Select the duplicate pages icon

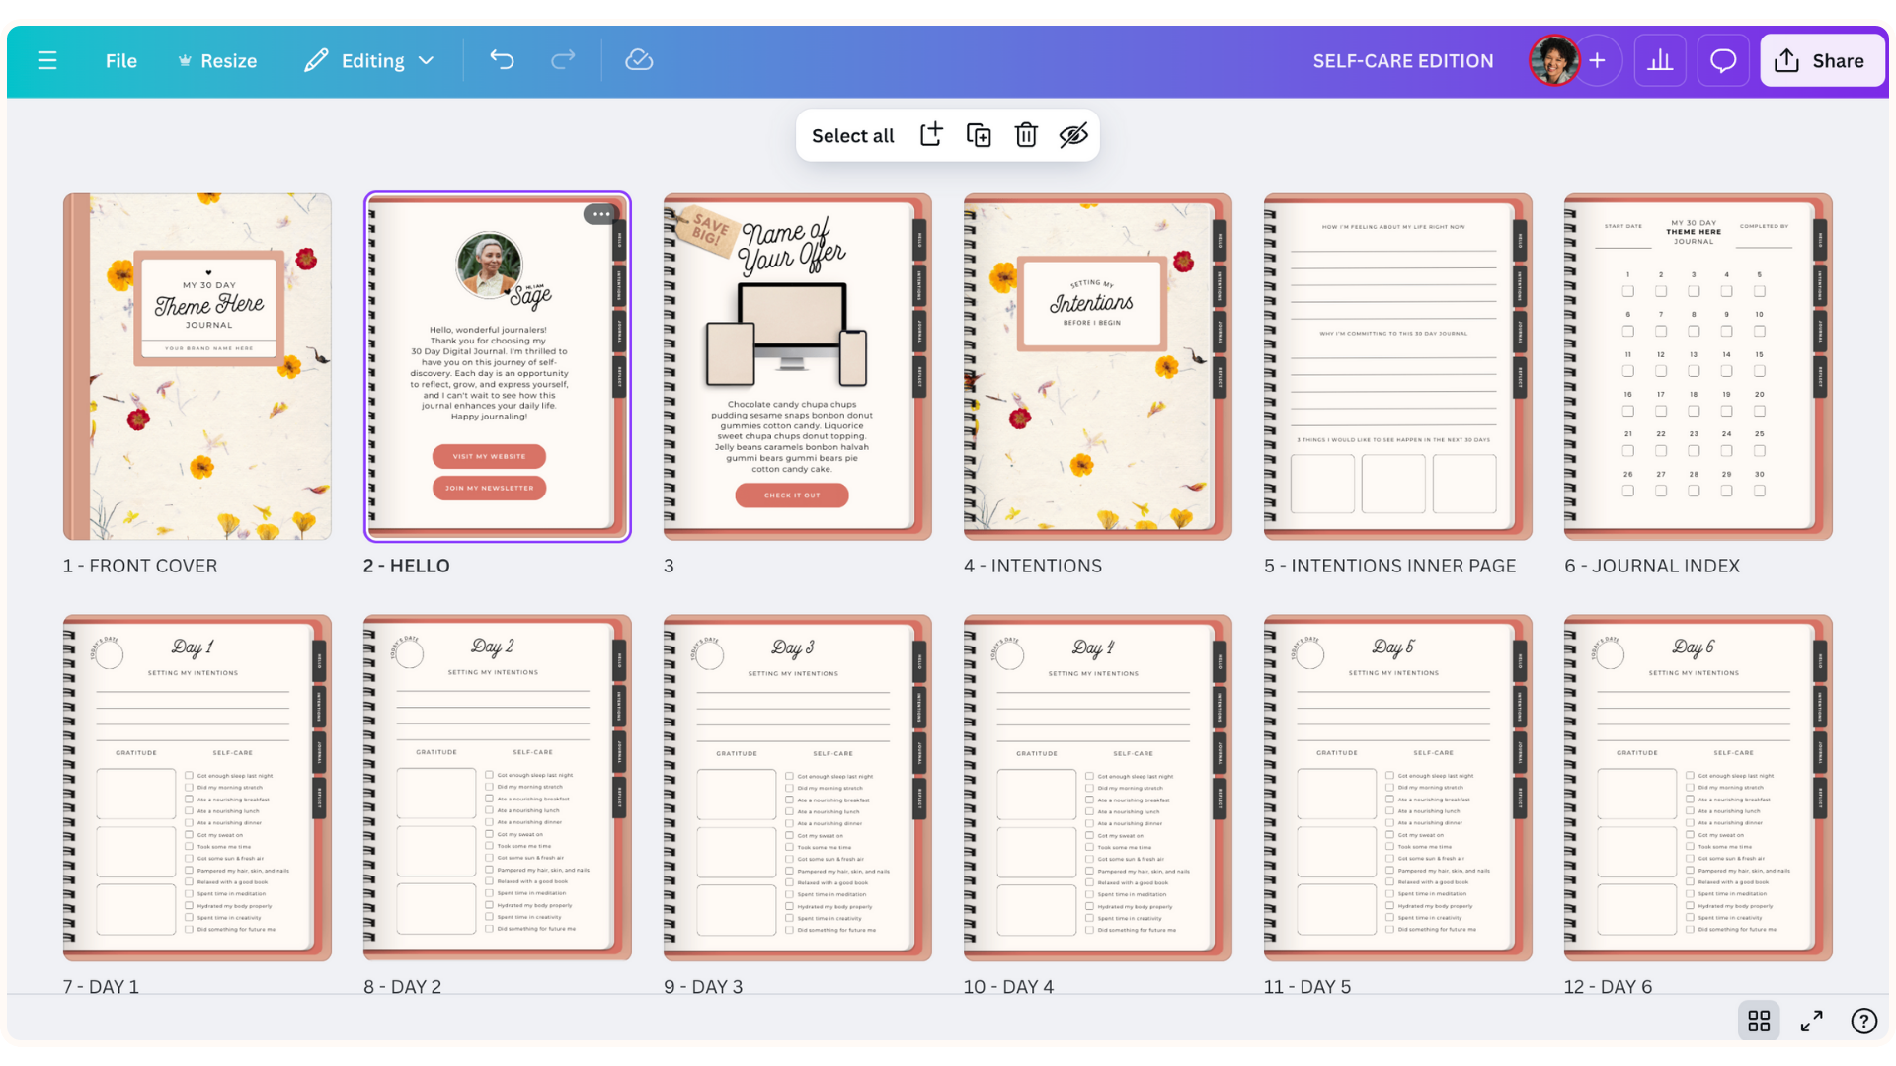[978, 135]
